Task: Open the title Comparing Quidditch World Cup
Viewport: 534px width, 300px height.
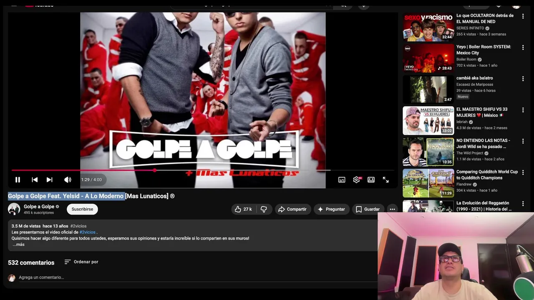Action: coord(487,175)
